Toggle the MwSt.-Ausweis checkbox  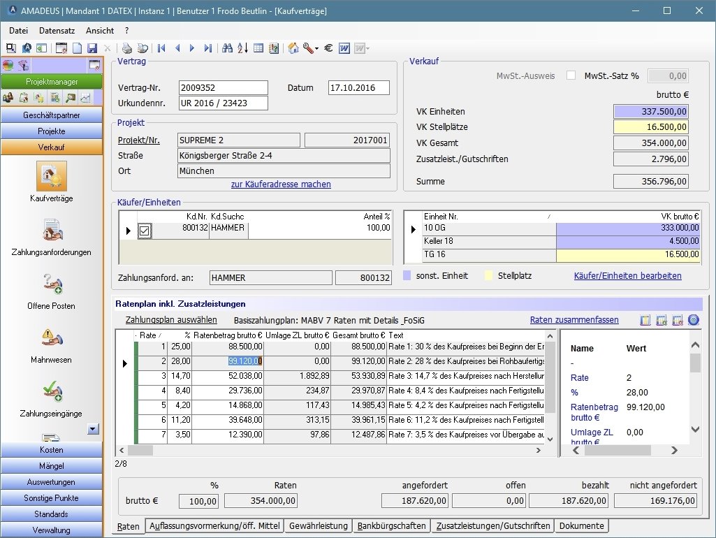[571, 75]
